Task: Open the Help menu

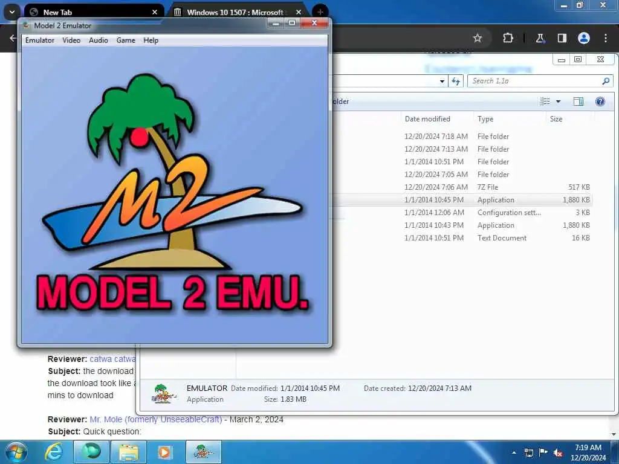Action: click(151, 40)
